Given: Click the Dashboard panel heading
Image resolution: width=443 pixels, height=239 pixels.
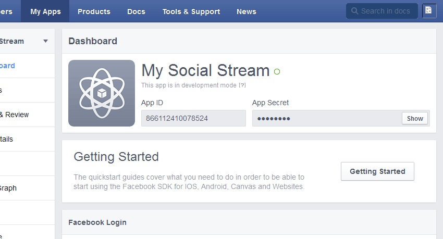Looking at the screenshot, I should (93, 41).
